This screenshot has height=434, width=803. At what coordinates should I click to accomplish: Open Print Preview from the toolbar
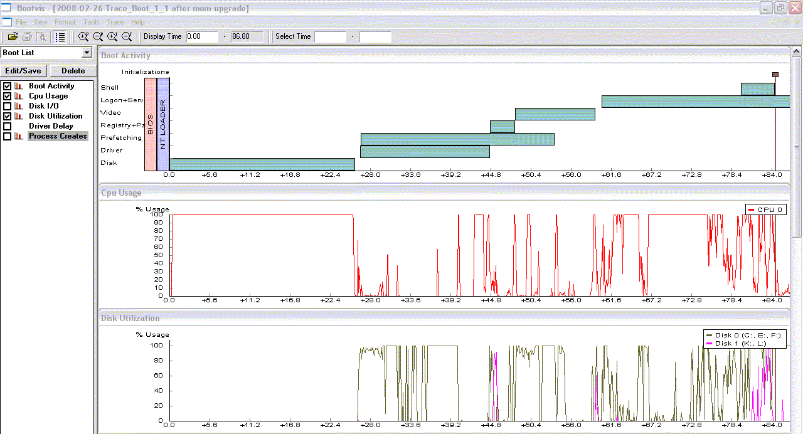(x=41, y=36)
